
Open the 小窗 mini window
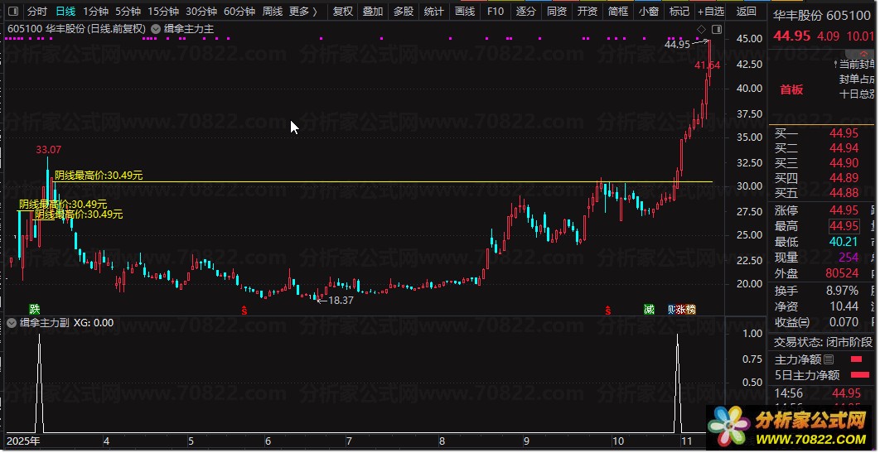[x=649, y=12]
